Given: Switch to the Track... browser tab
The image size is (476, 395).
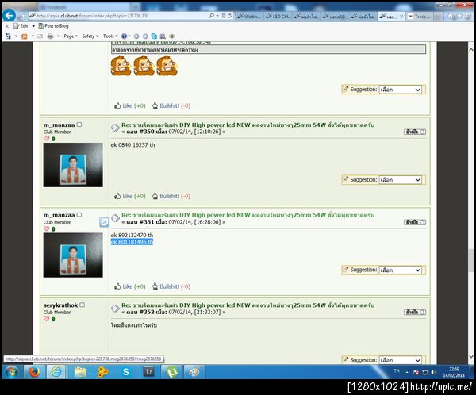Looking at the screenshot, I should (x=420, y=17).
